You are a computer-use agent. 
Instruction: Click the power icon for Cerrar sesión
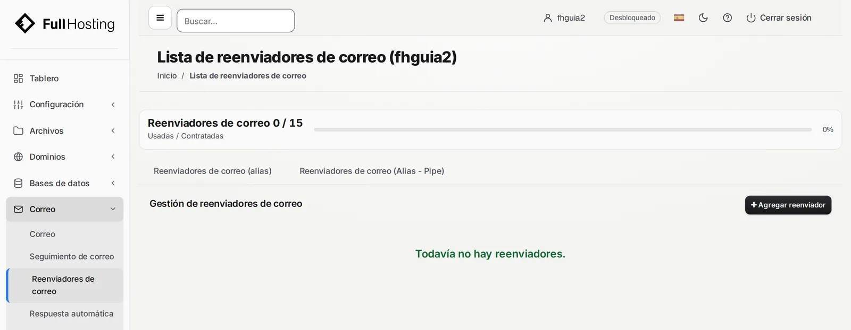click(751, 18)
